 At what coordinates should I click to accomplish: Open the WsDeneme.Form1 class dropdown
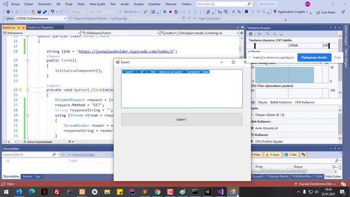tap(158, 33)
